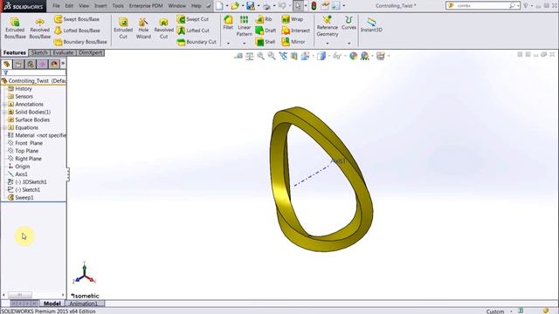Click the search commands field
Viewport: 559px width, 314px height.
(x=483, y=6)
